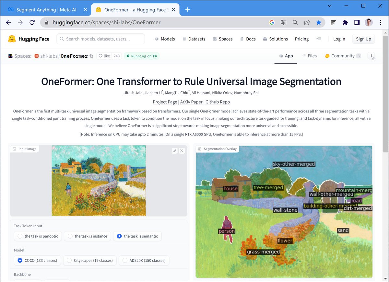The image size is (389, 282).
Task: Click the Spaces grid icon next to Spaces:
Action: 11,56
